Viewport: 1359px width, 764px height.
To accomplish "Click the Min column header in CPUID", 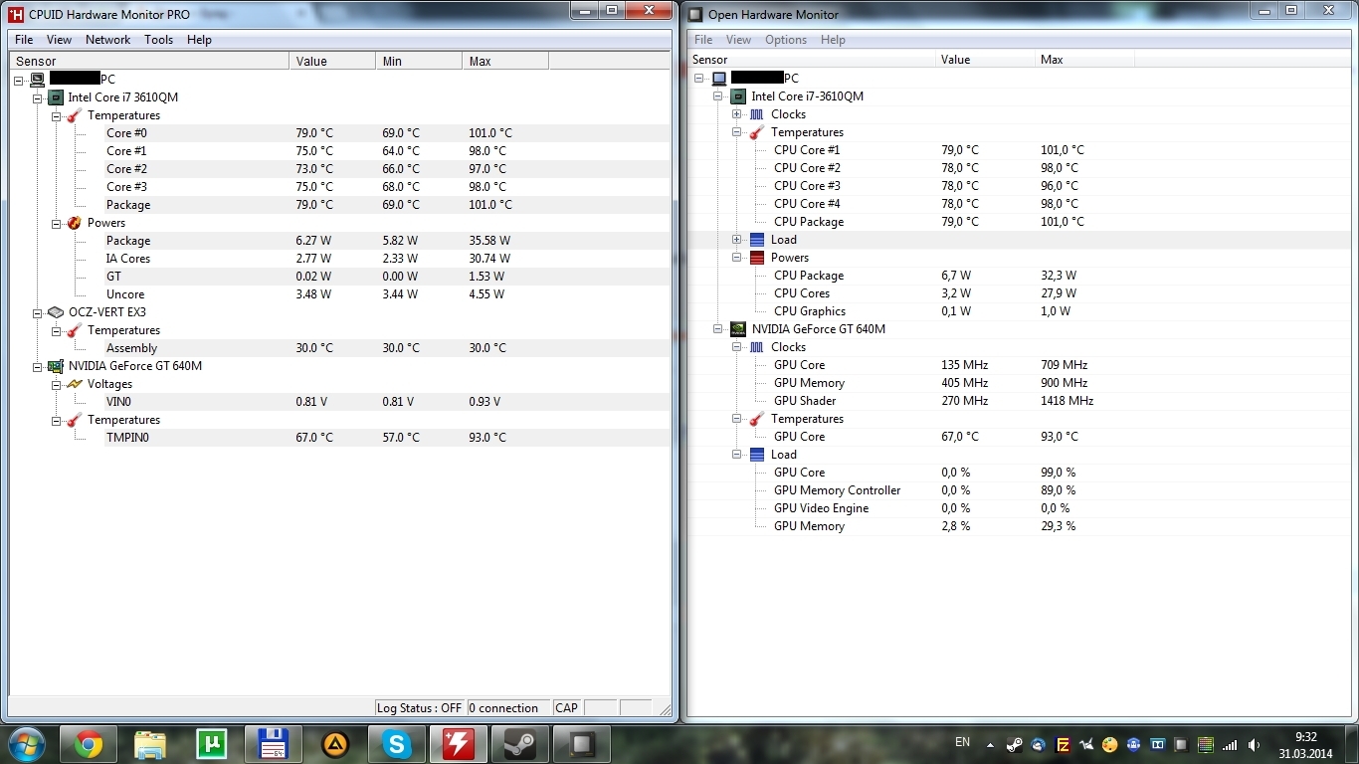I will point(419,62).
